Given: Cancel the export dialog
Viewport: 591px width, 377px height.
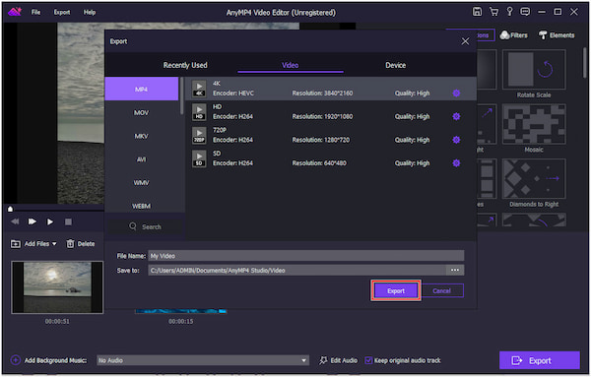Looking at the screenshot, I should click(442, 290).
